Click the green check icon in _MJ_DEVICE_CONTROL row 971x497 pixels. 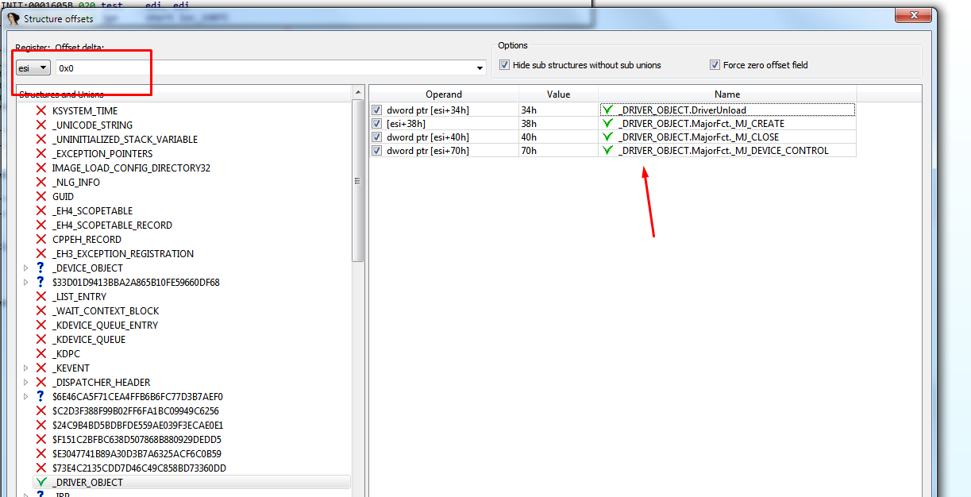tap(608, 151)
